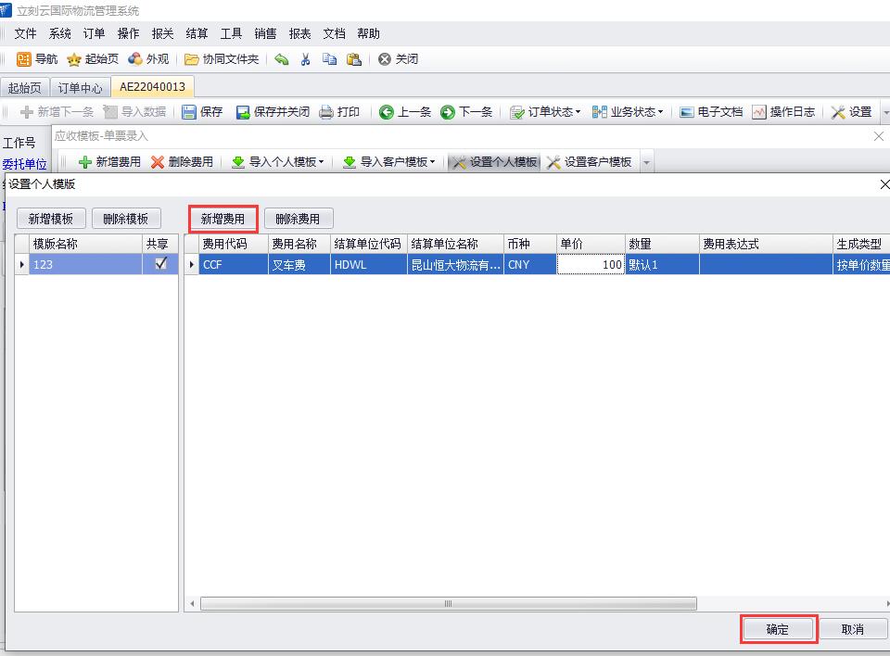890x656 pixels.
Task: Go to next record (下一条)
Action: tap(448, 112)
